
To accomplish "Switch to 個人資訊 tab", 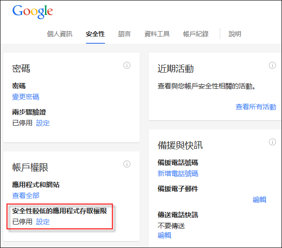I will tap(60, 34).
